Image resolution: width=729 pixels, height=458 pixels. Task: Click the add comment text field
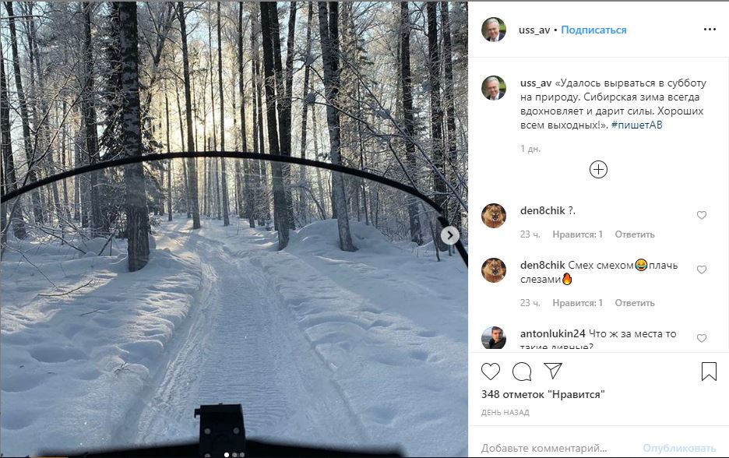tap(553, 449)
